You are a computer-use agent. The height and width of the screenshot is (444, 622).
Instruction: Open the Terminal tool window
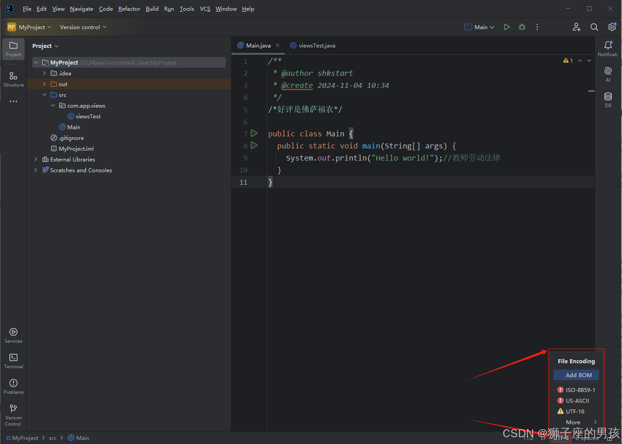tap(13, 361)
